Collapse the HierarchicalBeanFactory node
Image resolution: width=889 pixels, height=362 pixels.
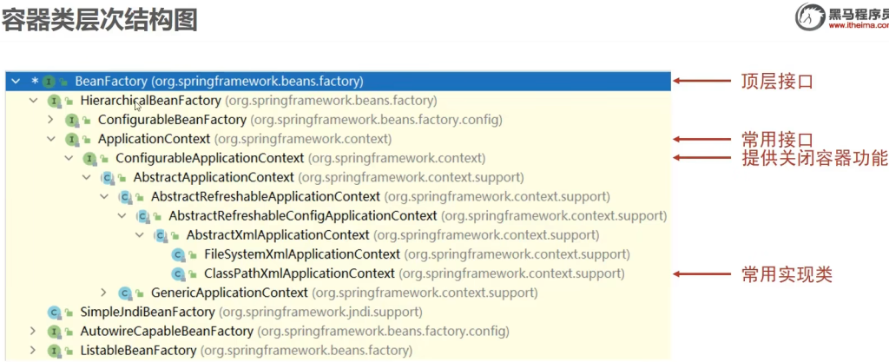[x=34, y=101]
